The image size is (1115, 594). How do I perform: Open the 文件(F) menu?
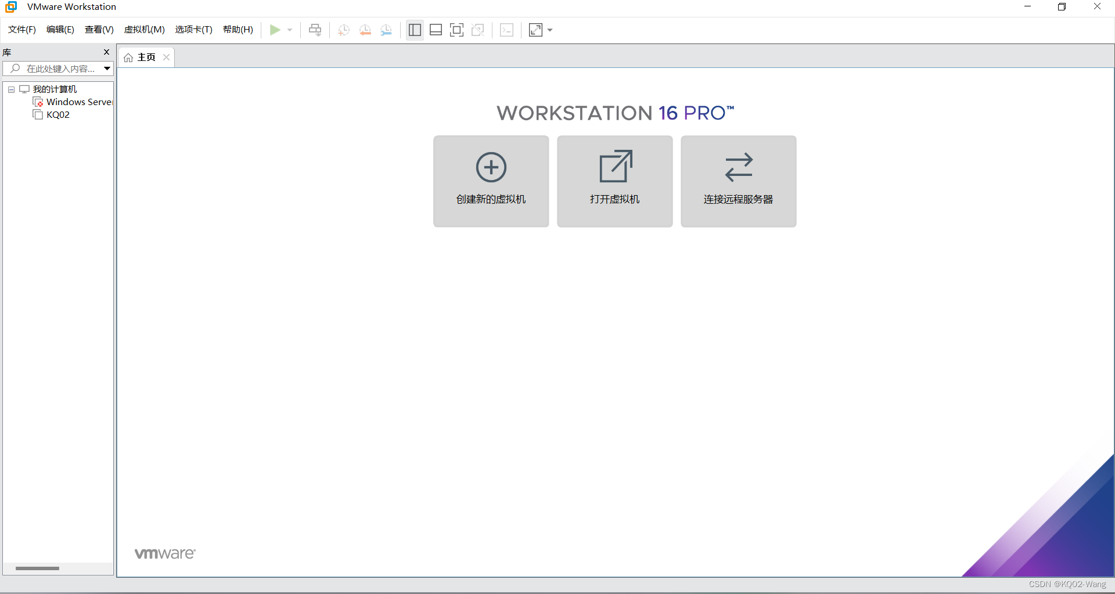click(x=22, y=30)
